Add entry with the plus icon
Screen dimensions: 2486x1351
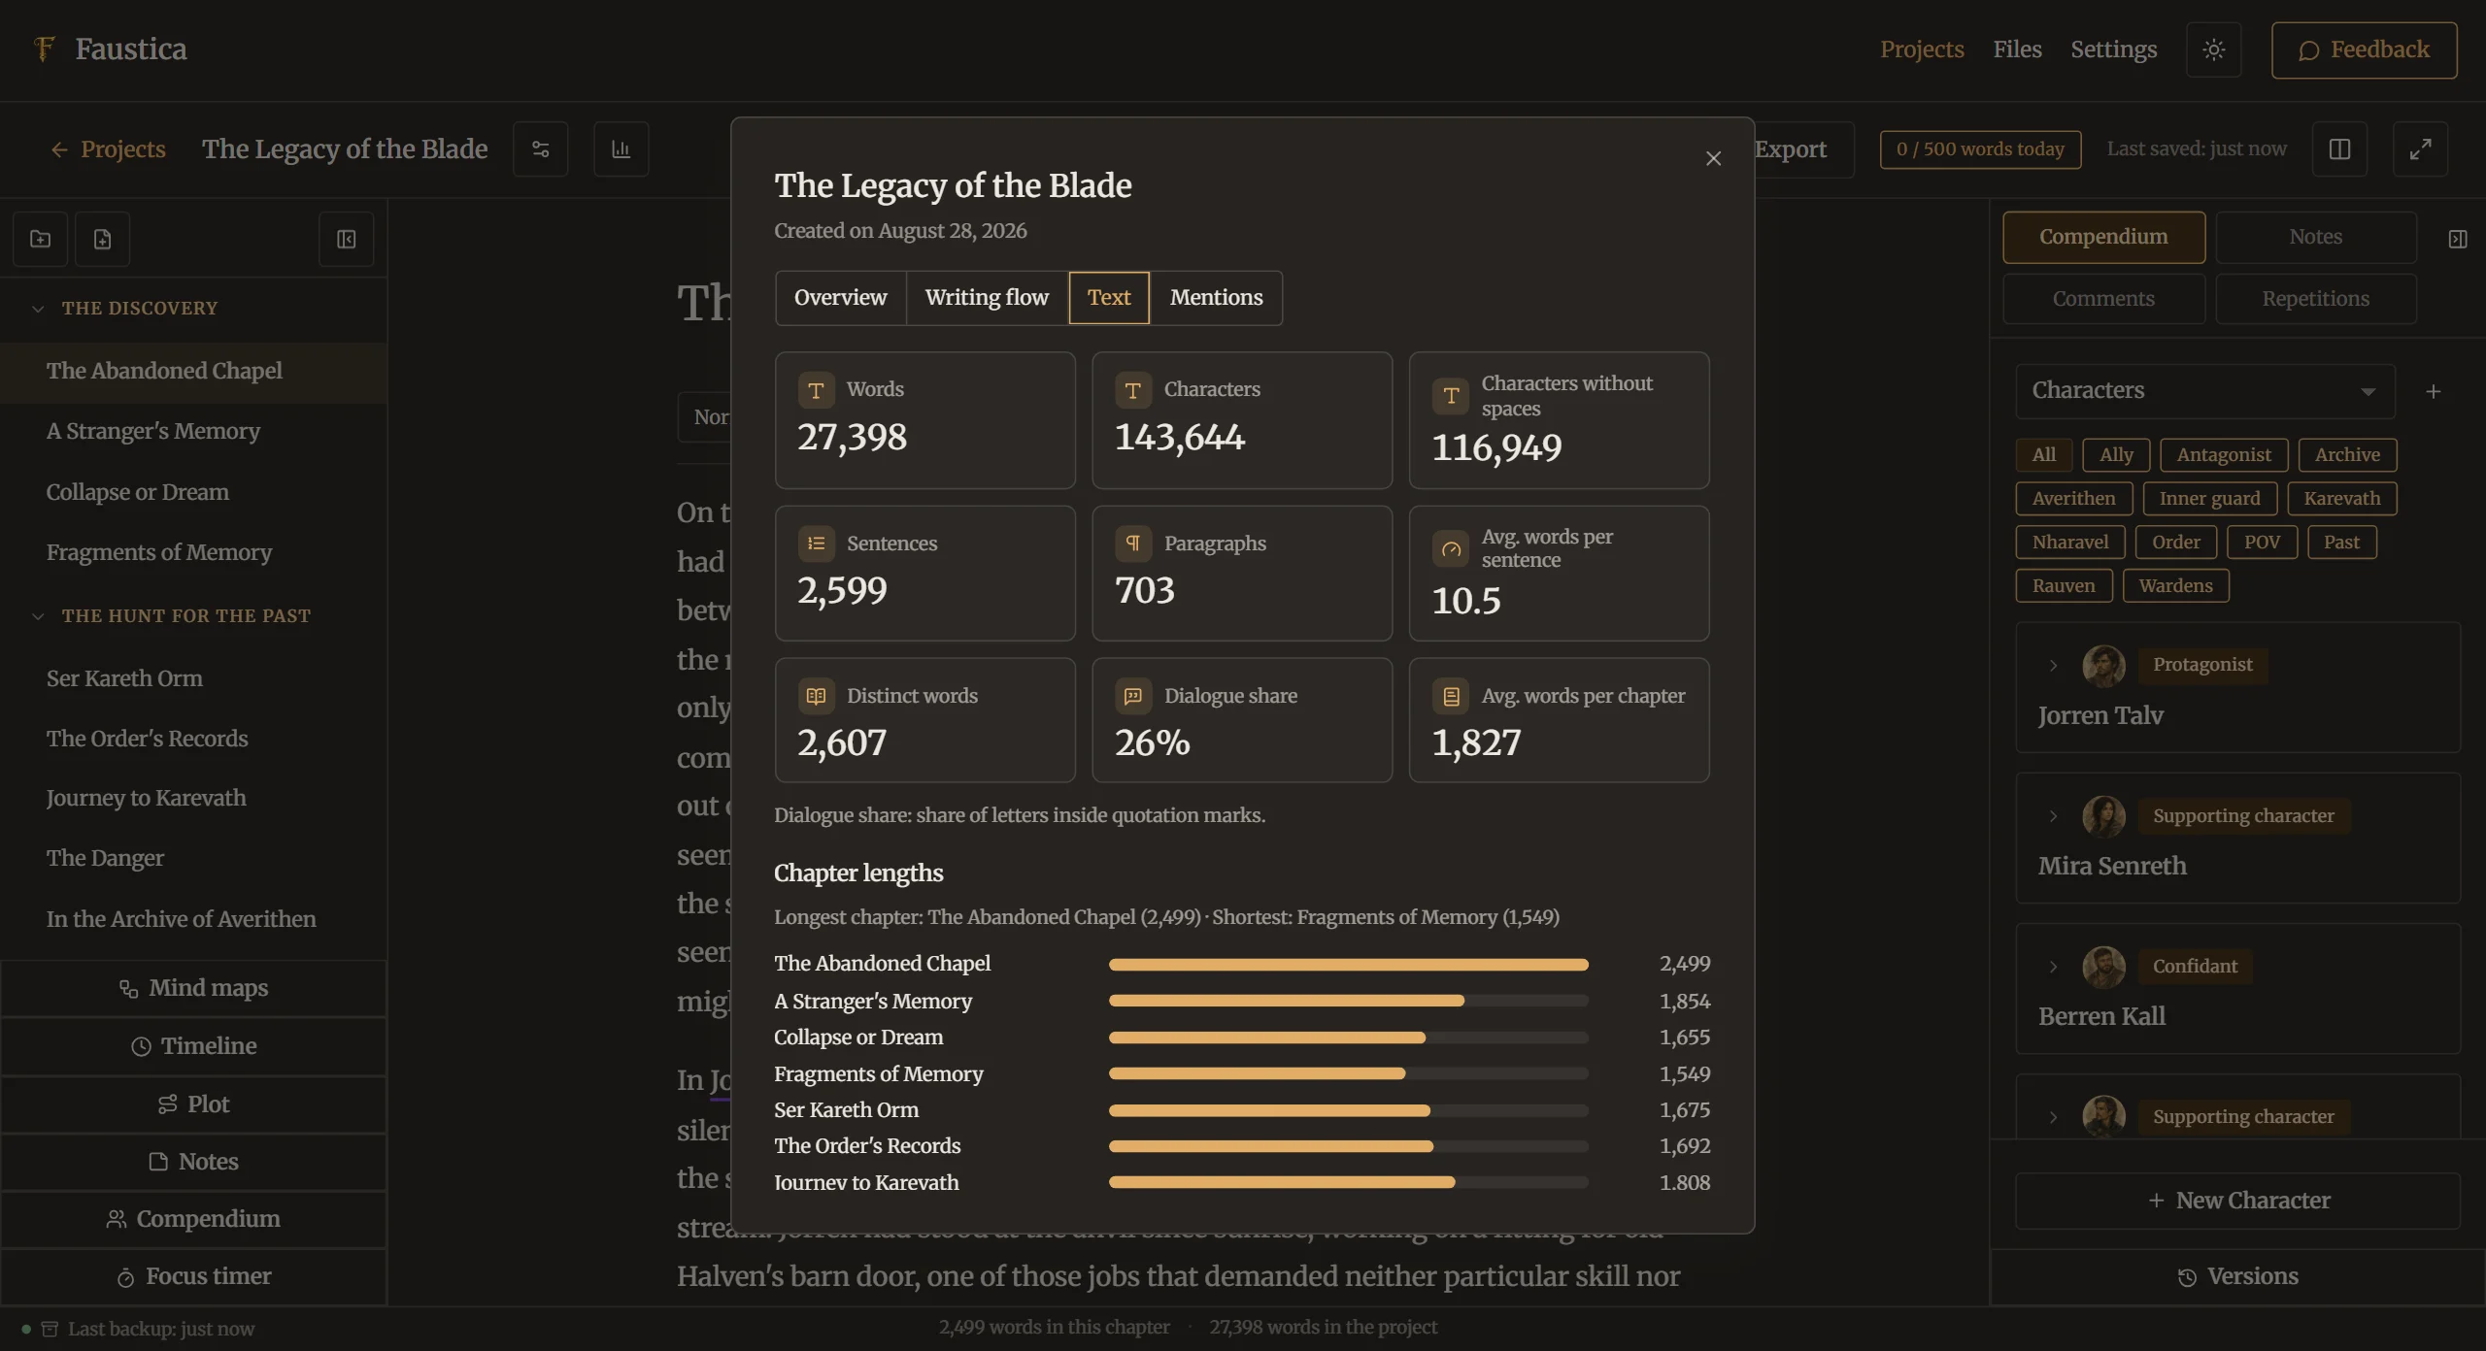pos(2434,391)
